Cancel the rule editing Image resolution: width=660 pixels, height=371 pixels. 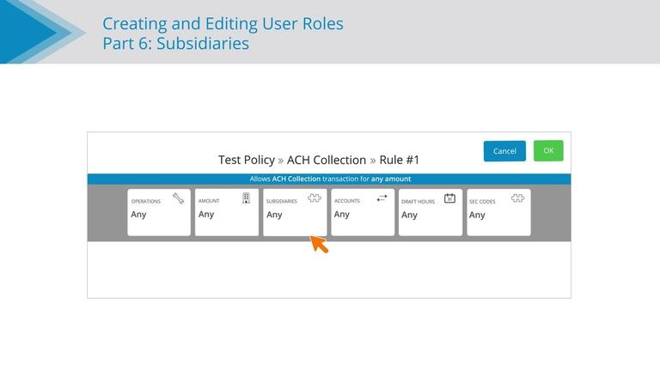tap(504, 151)
